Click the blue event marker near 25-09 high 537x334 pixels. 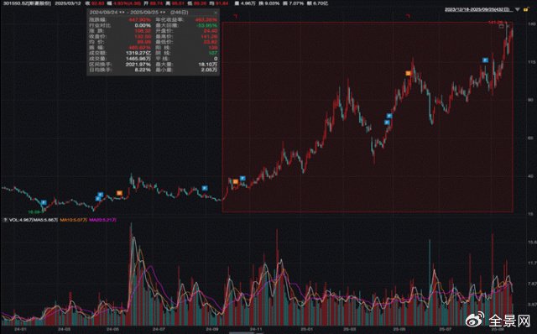(485, 60)
